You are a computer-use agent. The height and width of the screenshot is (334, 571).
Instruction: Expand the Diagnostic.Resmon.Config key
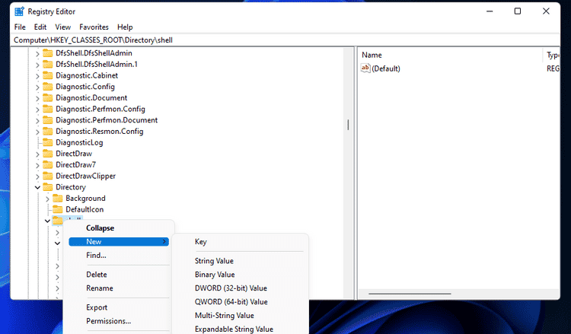pyautogui.click(x=37, y=132)
